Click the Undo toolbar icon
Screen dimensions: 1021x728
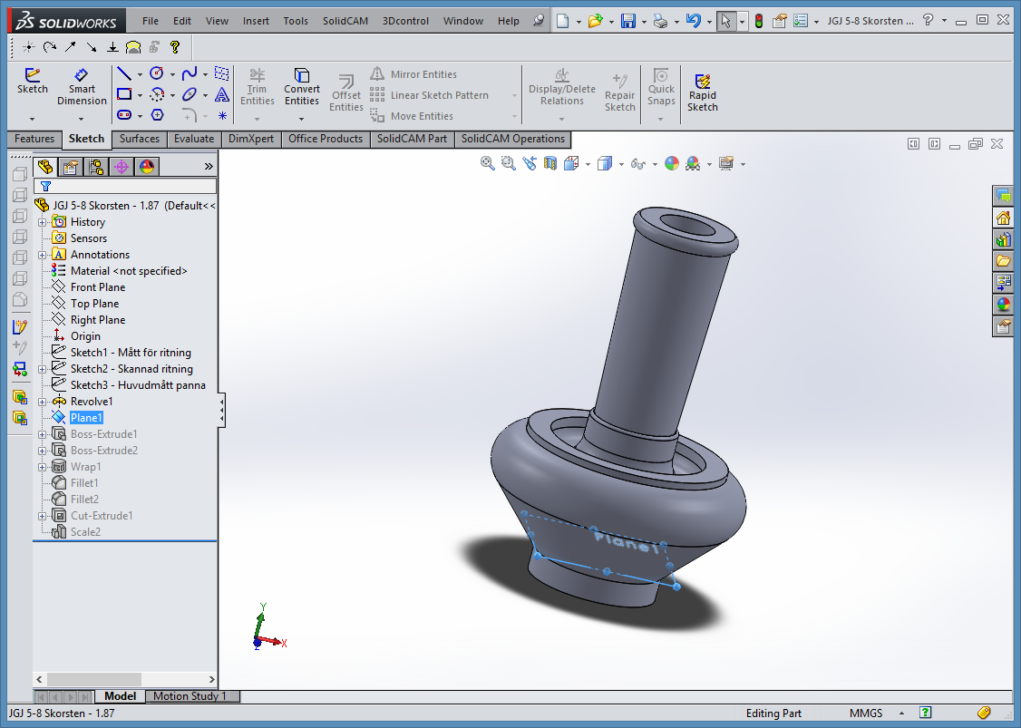693,21
